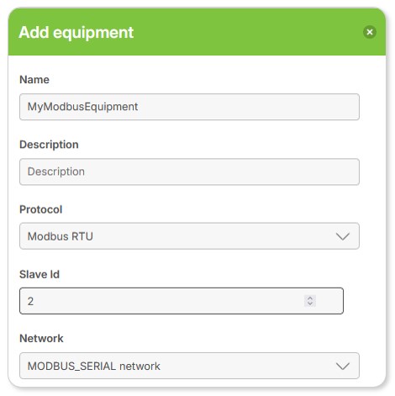The image size is (395, 396).
Task: Click the Add equipment dialog title
Action: coord(76,33)
